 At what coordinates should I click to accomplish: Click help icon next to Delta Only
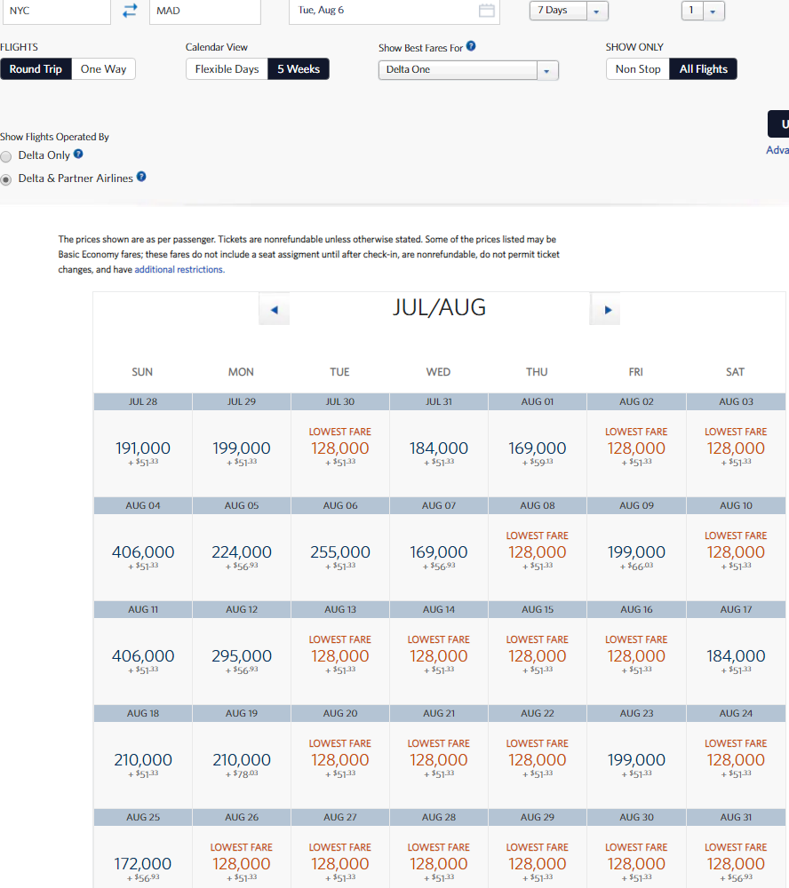click(78, 155)
